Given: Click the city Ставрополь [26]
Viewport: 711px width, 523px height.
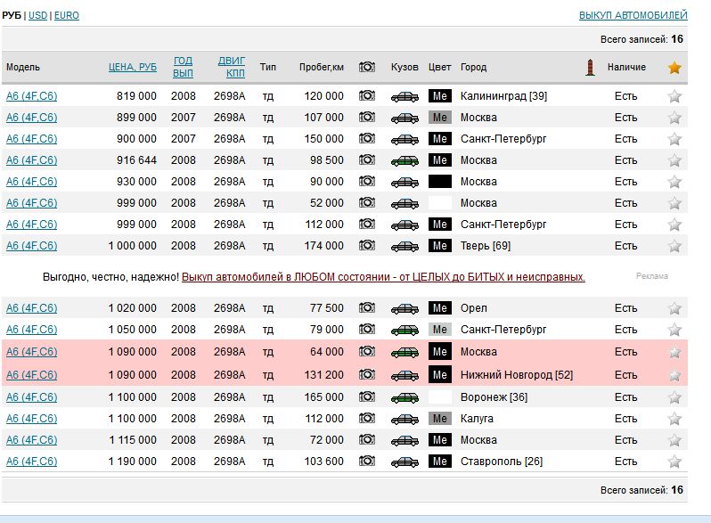Looking at the screenshot, I should pos(502,462).
